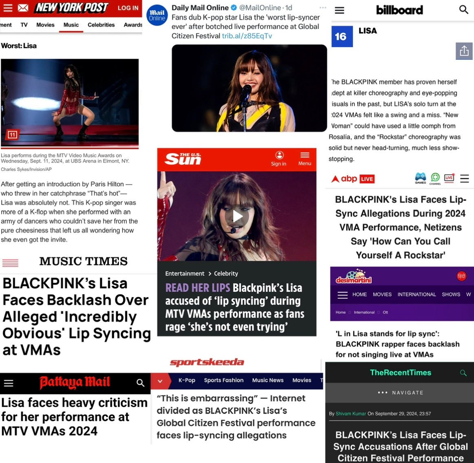Open the Pattaya Mail hamburger menu
Screen dimensions: 474x463
pos(9,383)
